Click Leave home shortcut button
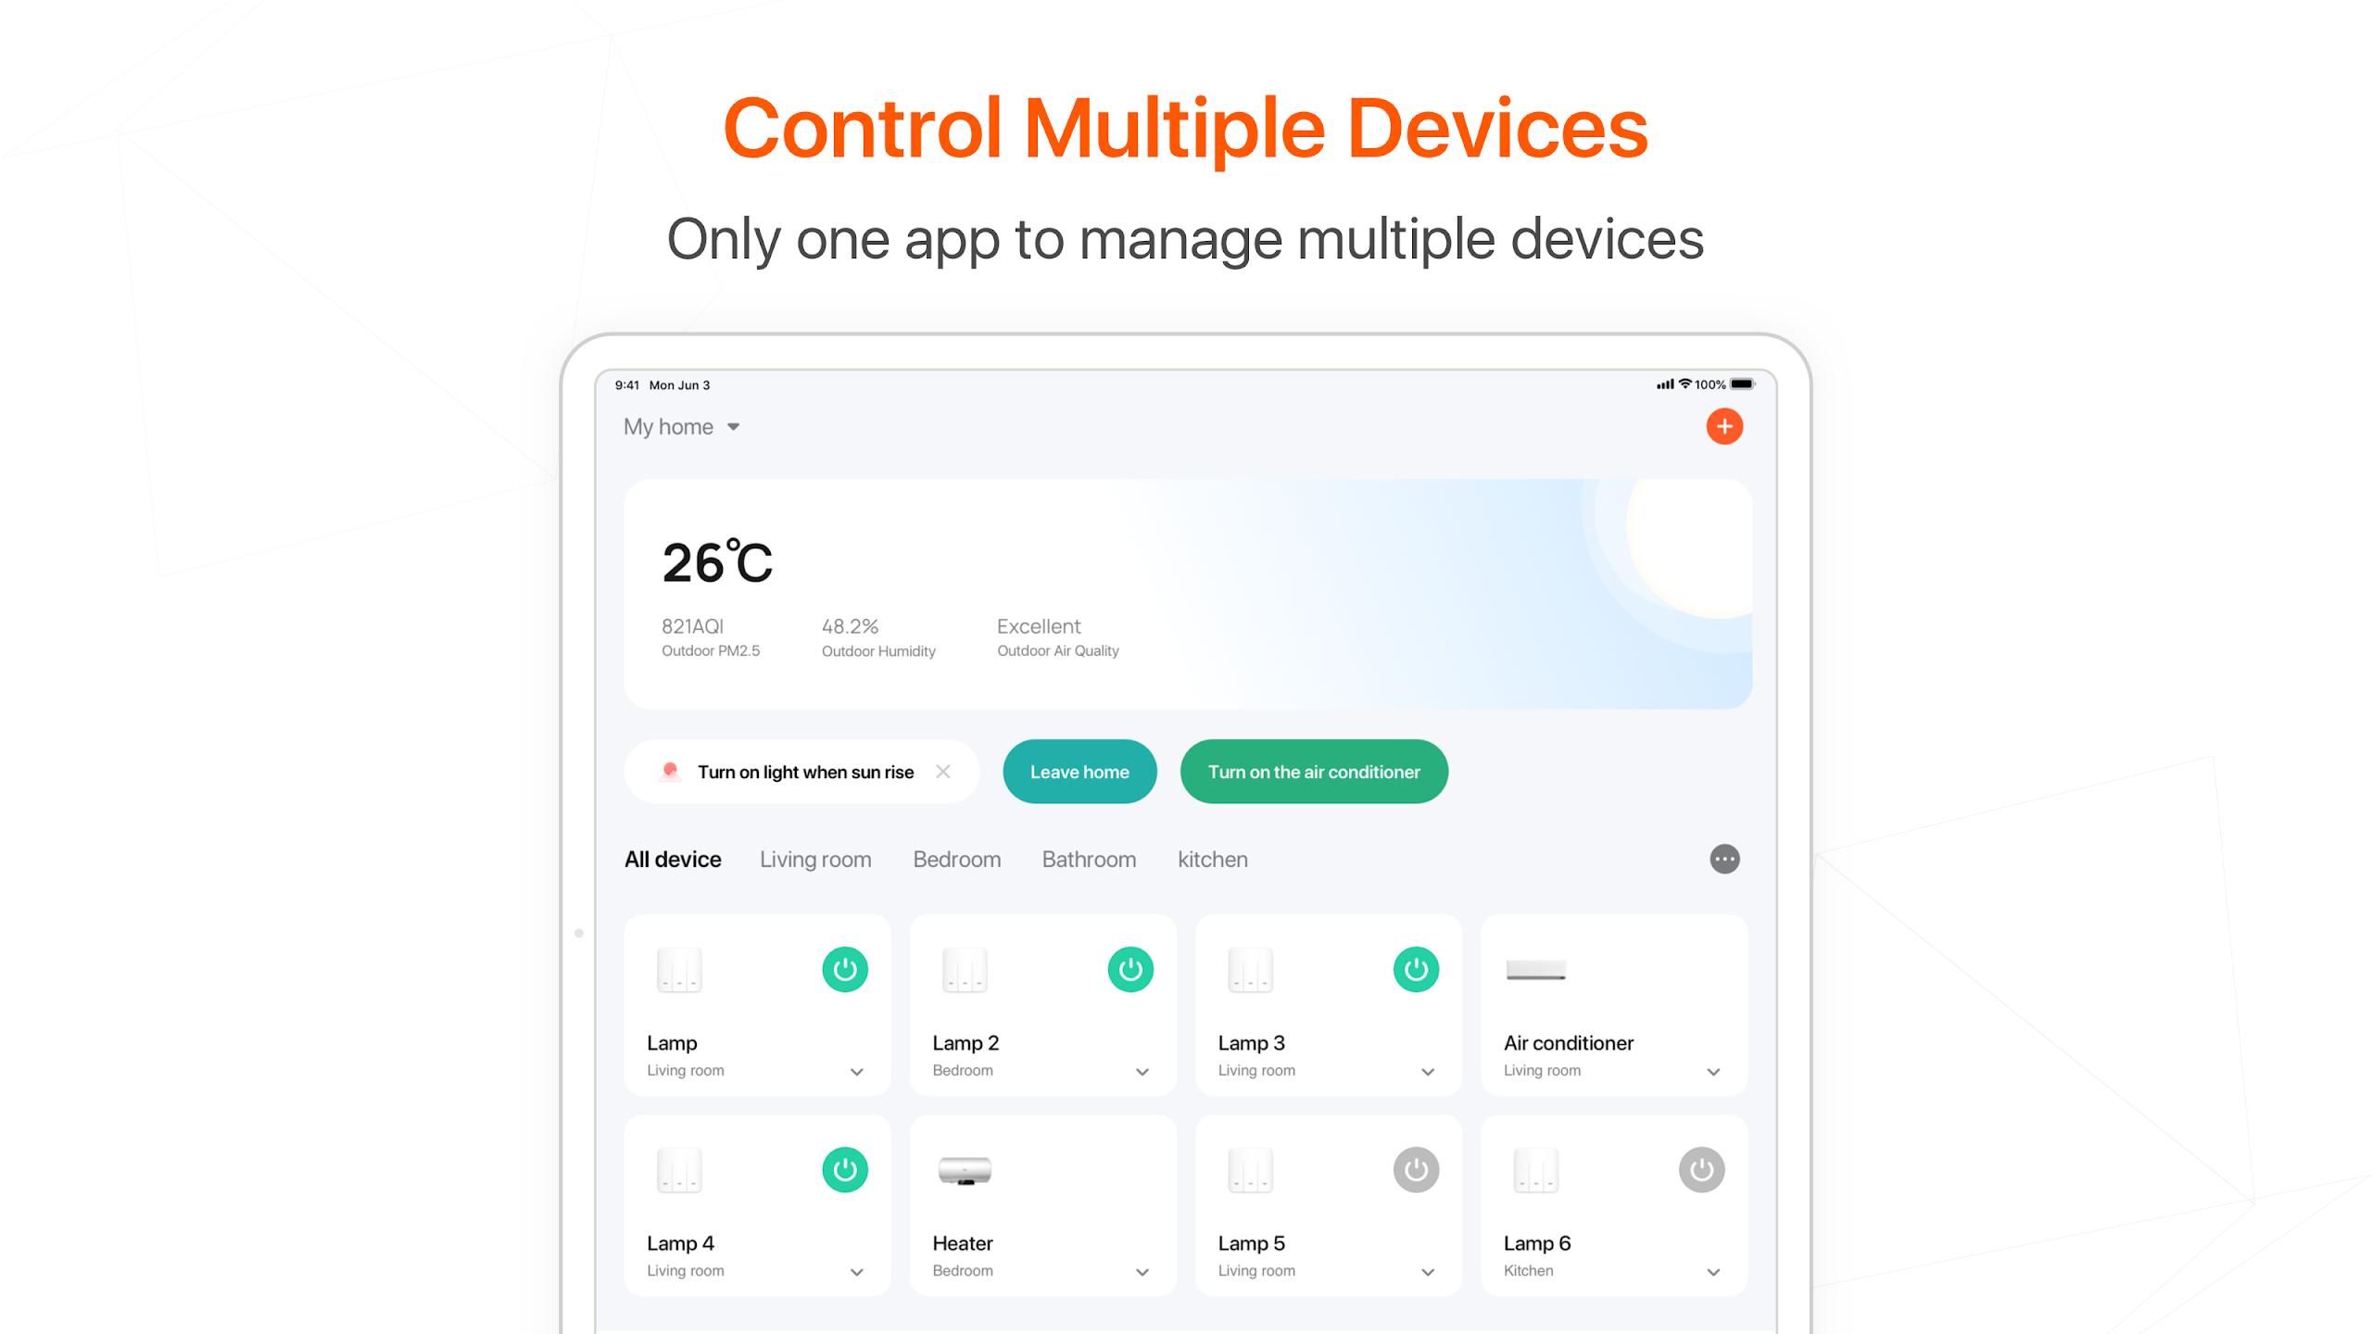 [1080, 772]
